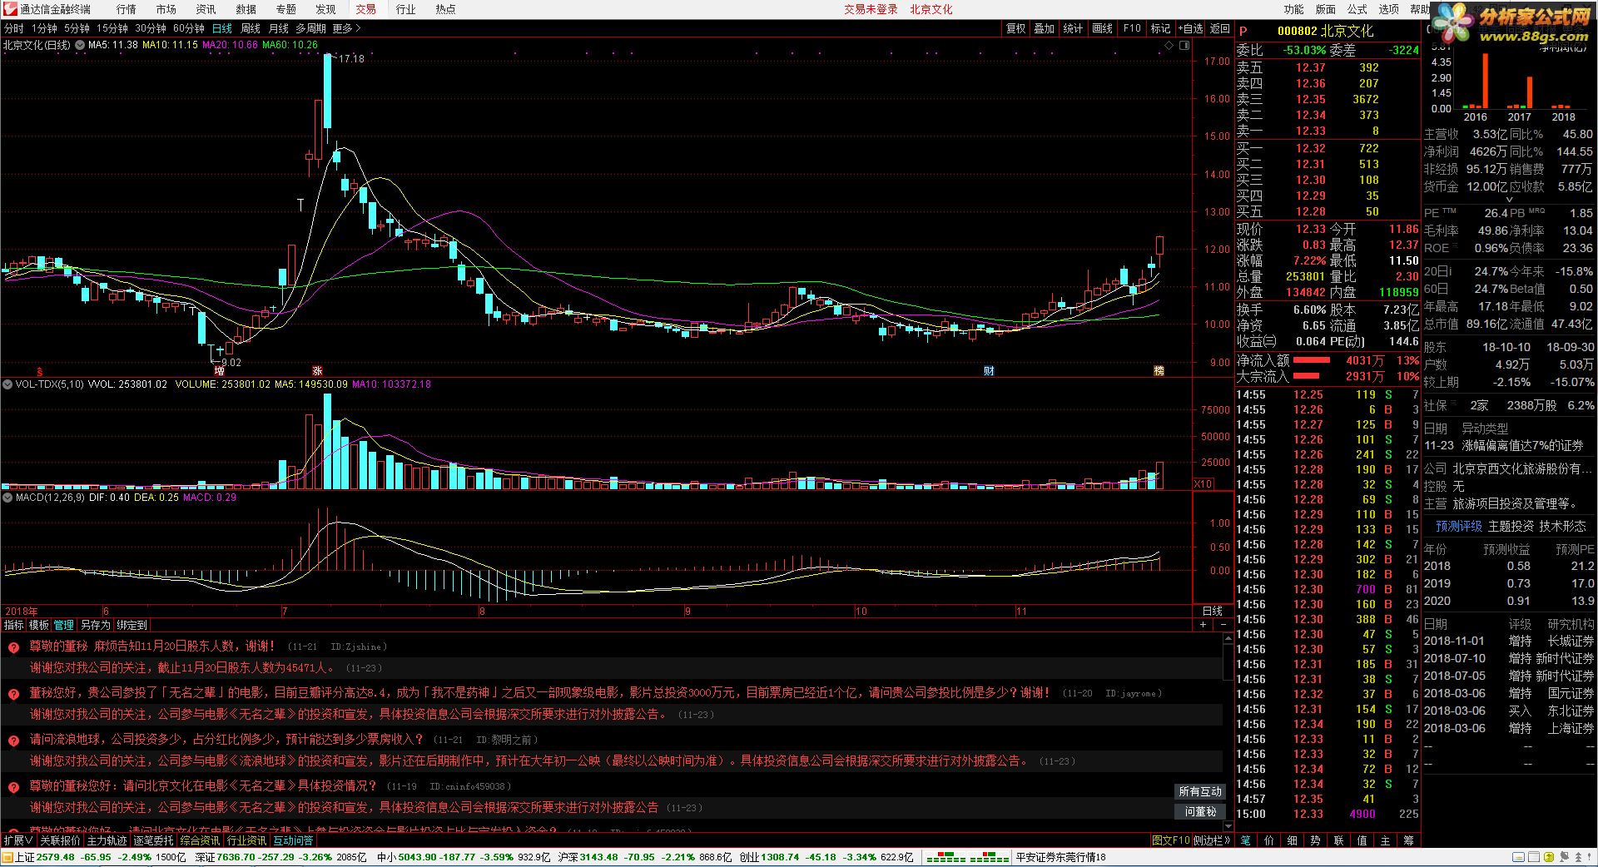Toggle the side panel layout icon above the chart
The width and height of the screenshot is (1598, 867).
tap(1184, 45)
